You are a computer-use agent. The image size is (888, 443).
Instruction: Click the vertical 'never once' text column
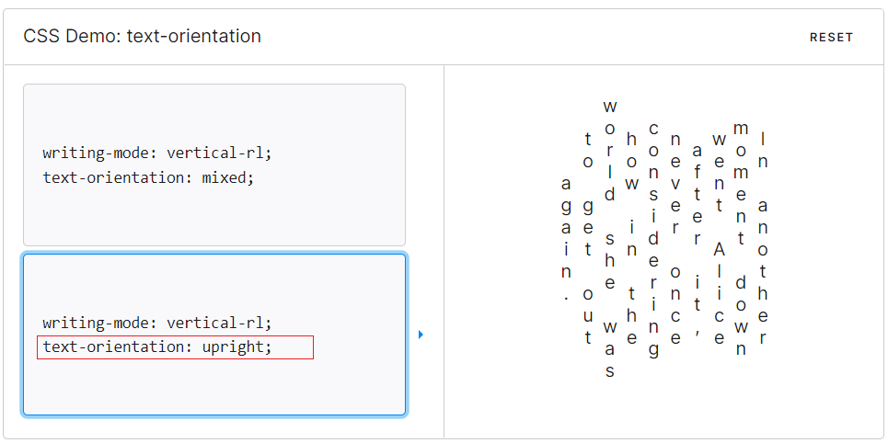675,238
